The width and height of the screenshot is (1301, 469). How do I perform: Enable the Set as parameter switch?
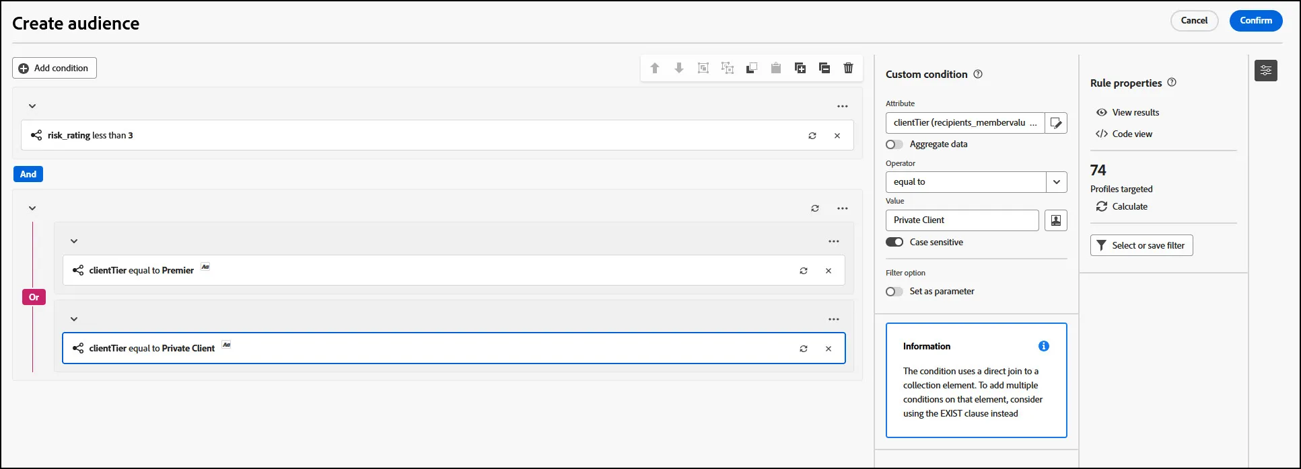pyautogui.click(x=894, y=292)
